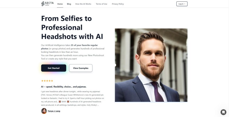Click the Secta Labs logo
The width and height of the screenshot is (229, 117).
(47, 4)
